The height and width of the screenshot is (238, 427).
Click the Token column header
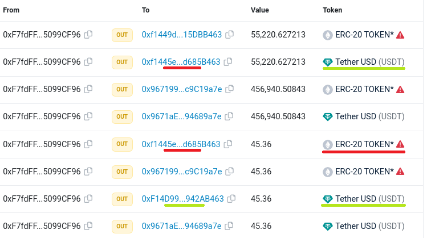pyautogui.click(x=334, y=10)
